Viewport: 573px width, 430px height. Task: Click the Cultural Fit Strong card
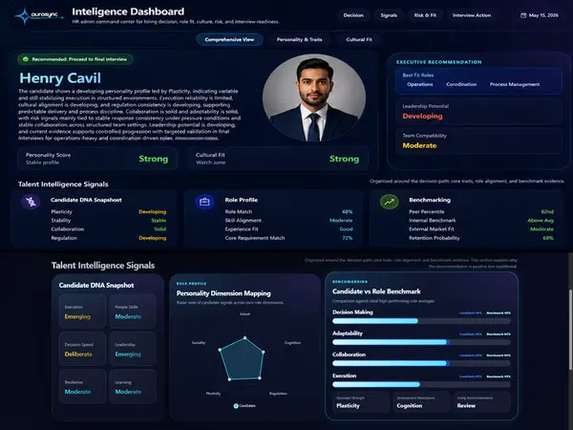pyautogui.click(x=278, y=159)
